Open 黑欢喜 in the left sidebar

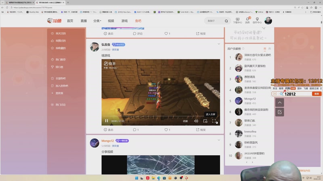click(59, 93)
